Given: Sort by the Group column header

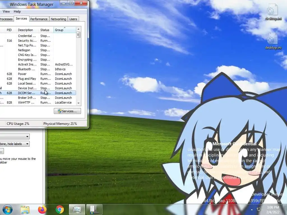Looking at the screenshot, I should pos(65,30).
